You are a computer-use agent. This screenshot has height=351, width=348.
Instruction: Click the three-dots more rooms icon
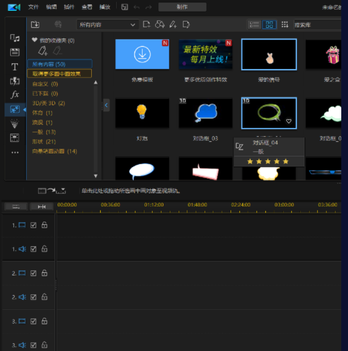tap(15, 152)
